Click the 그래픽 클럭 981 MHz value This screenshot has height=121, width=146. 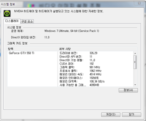coord(95,67)
